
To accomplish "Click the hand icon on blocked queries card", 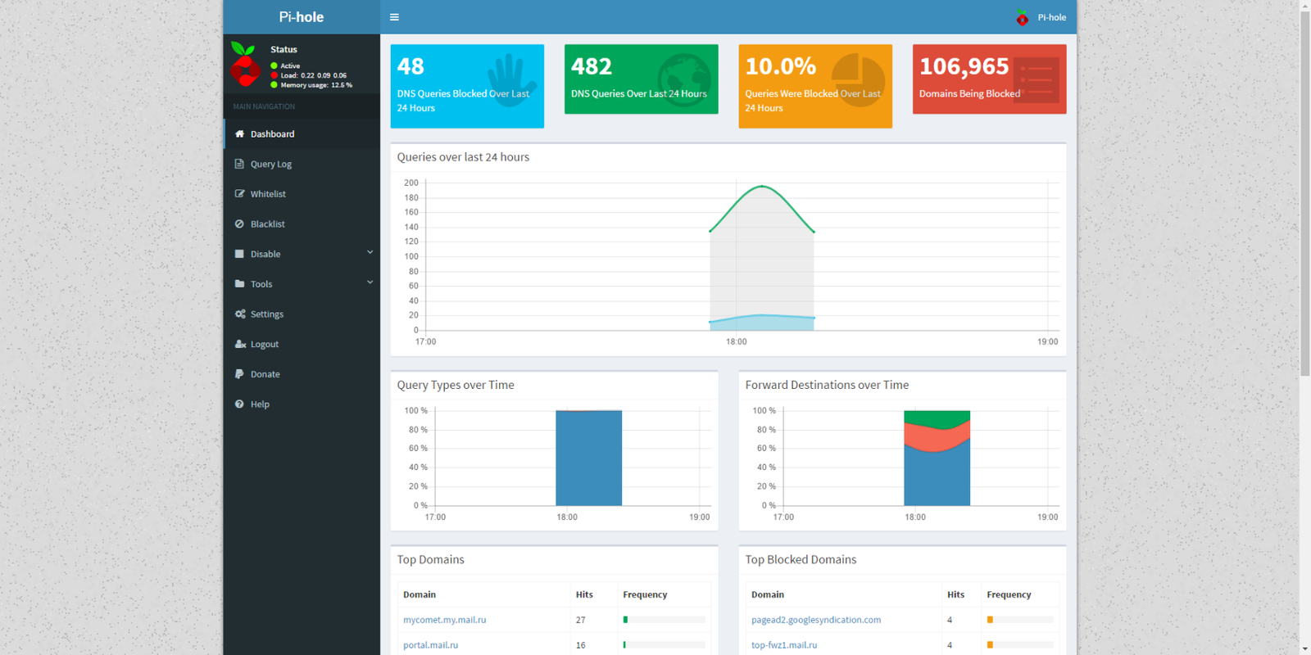I will point(511,82).
